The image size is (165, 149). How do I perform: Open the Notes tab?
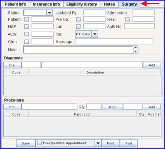click(x=110, y=4)
